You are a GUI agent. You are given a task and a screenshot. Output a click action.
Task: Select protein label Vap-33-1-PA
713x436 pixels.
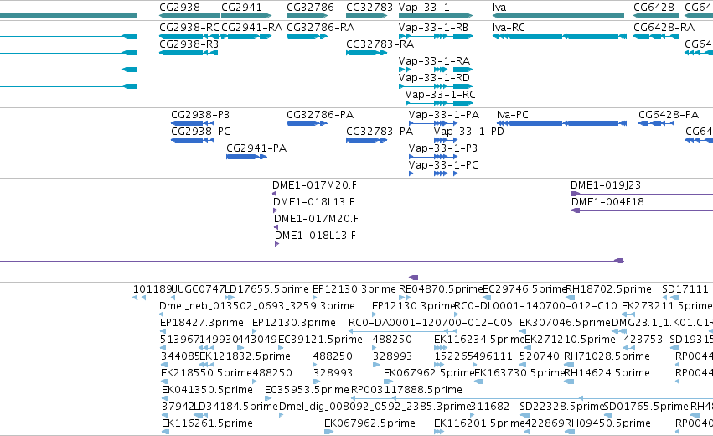pyautogui.click(x=444, y=115)
